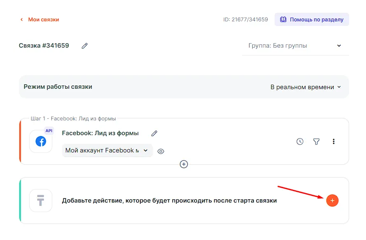Open Помощь по разделу help button
This screenshot has height=240, width=366.
[312, 19]
